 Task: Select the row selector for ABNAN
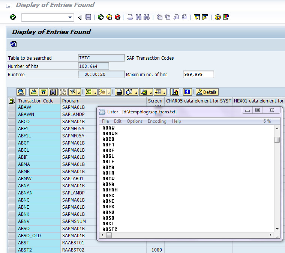click(12, 193)
